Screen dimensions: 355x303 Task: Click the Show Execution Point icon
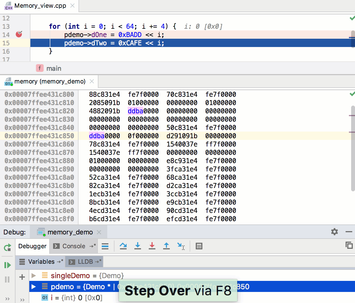coord(105,246)
